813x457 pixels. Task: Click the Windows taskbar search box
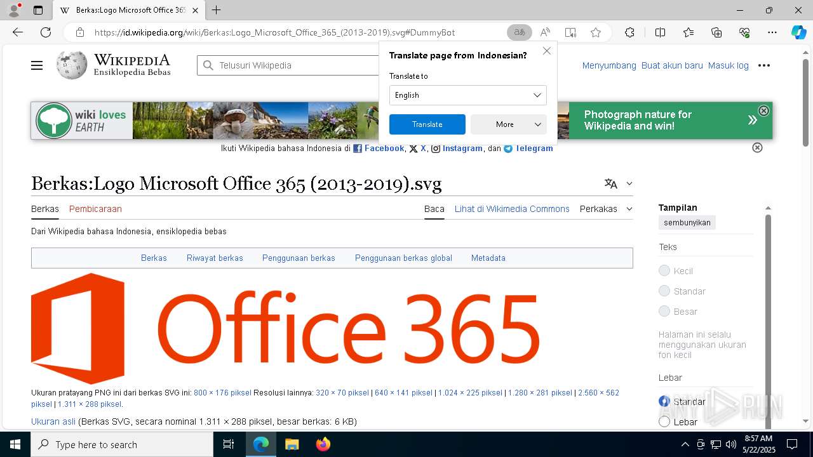click(122, 444)
